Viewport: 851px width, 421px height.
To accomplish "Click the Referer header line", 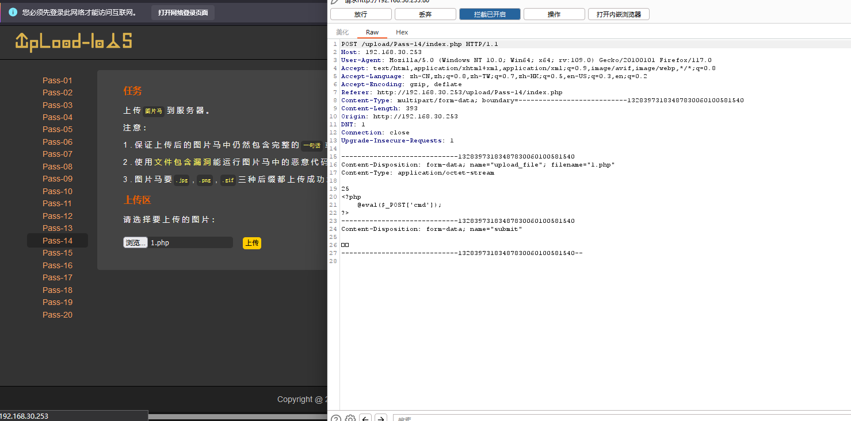I will click(x=452, y=92).
